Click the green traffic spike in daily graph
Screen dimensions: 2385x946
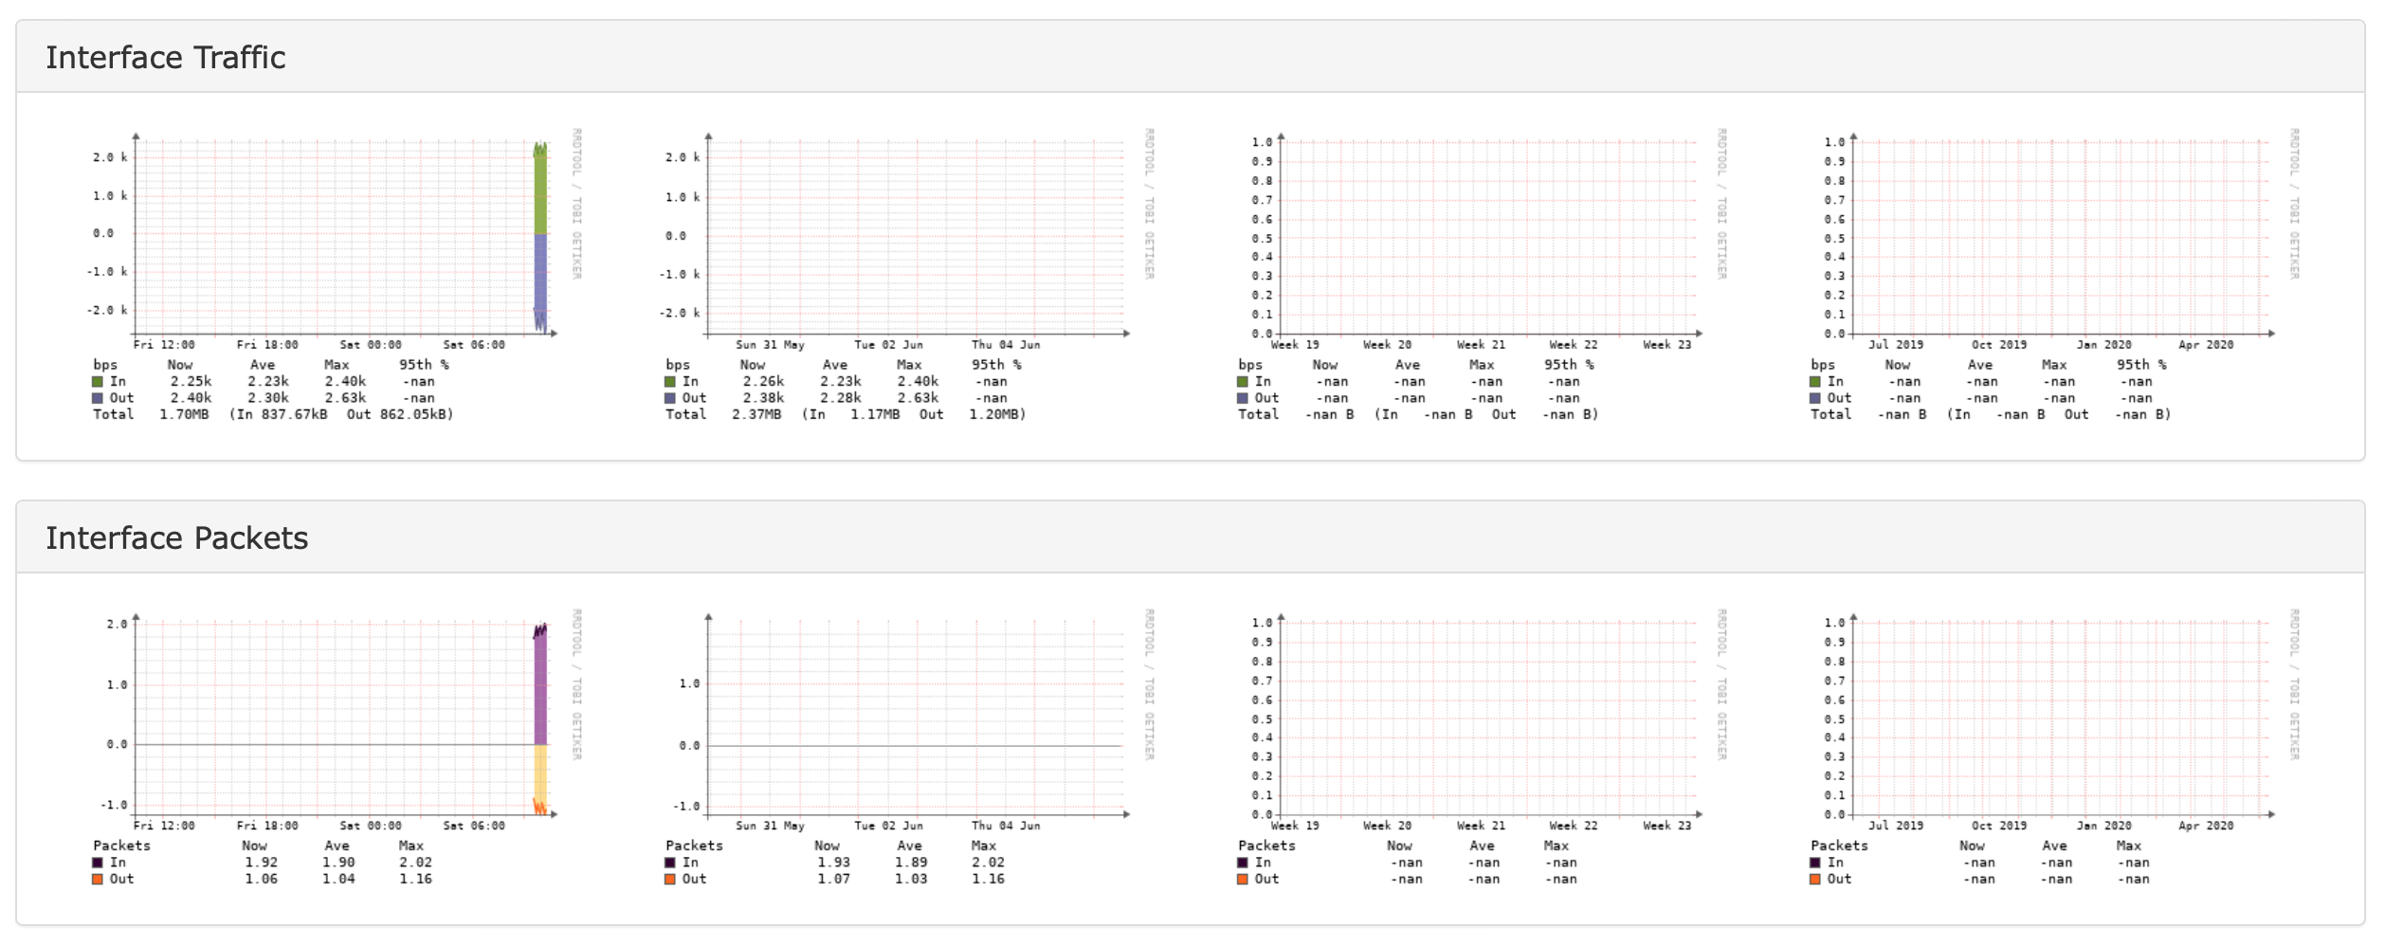point(540,189)
